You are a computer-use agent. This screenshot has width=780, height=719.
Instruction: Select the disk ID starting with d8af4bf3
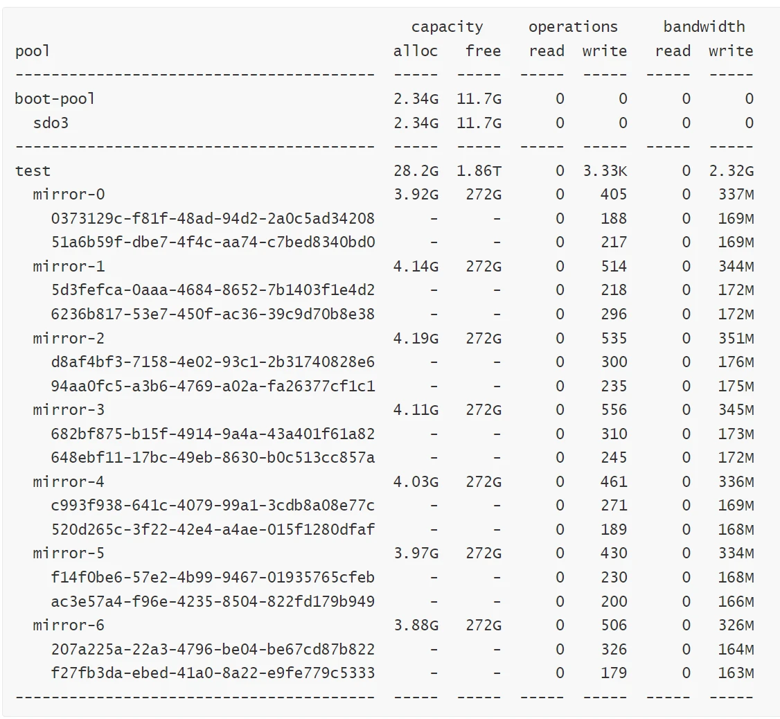(x=213, y=362)
